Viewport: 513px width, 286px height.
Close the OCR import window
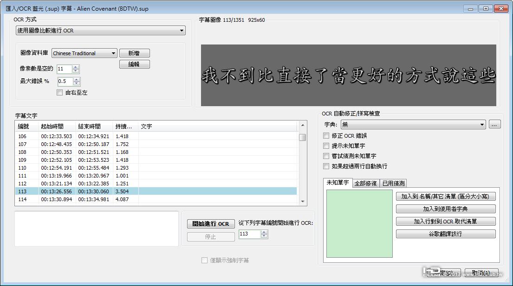point(501,9)
